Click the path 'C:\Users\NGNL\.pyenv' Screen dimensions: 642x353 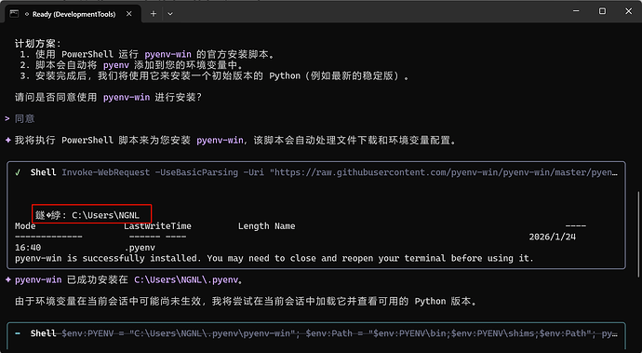186,280
